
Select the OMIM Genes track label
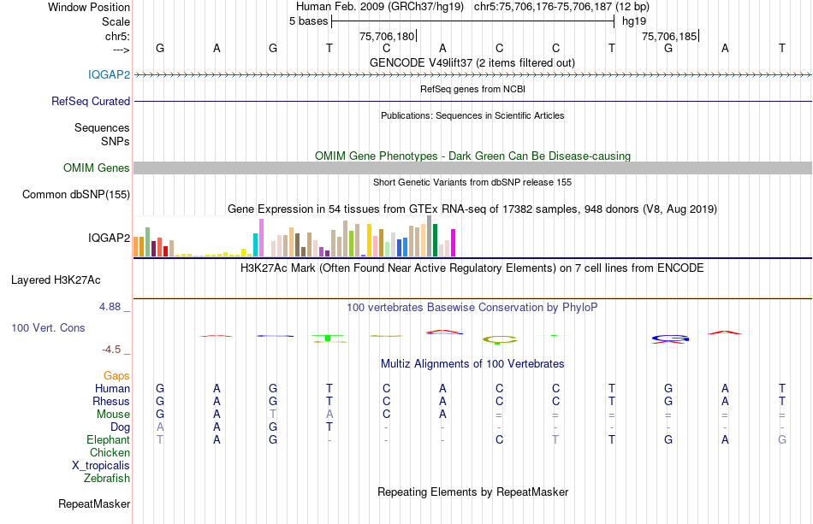[x=96, y=168]
